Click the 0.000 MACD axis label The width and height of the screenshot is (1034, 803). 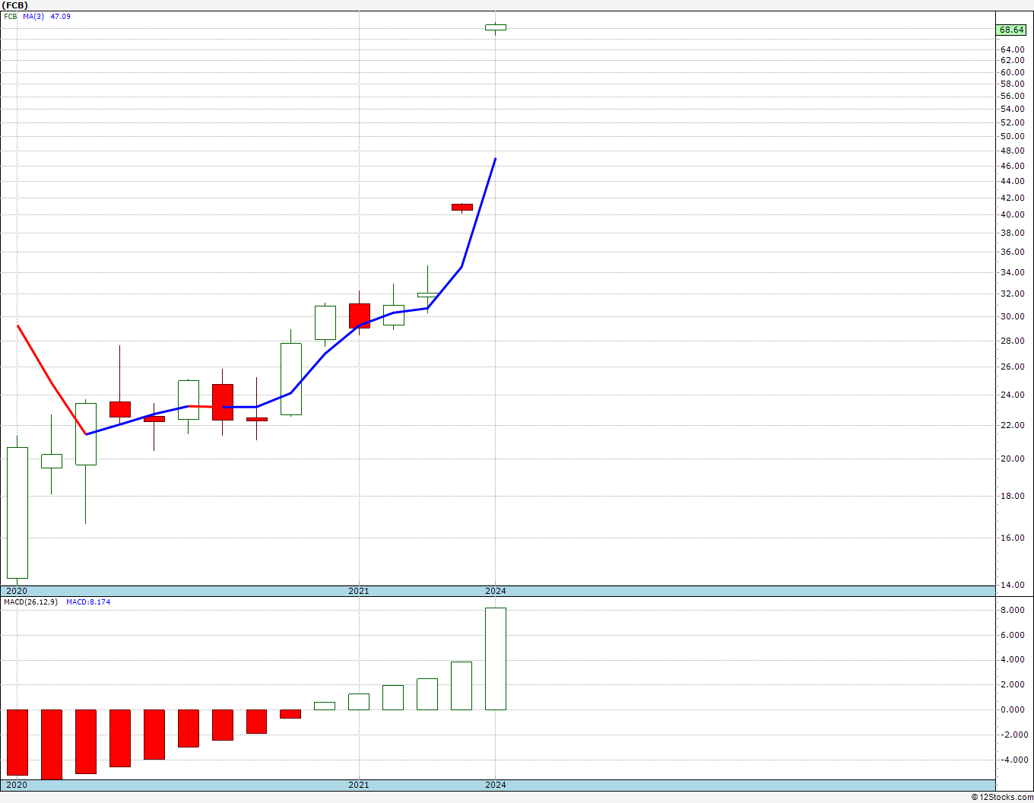pos(1011,709)
